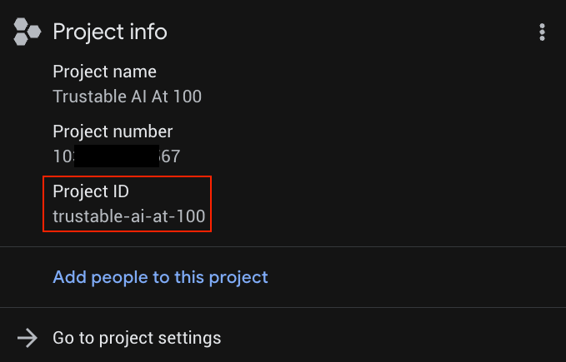Click the trailing 67 of the project number
566x362 pixels.
tap(170, 156)
